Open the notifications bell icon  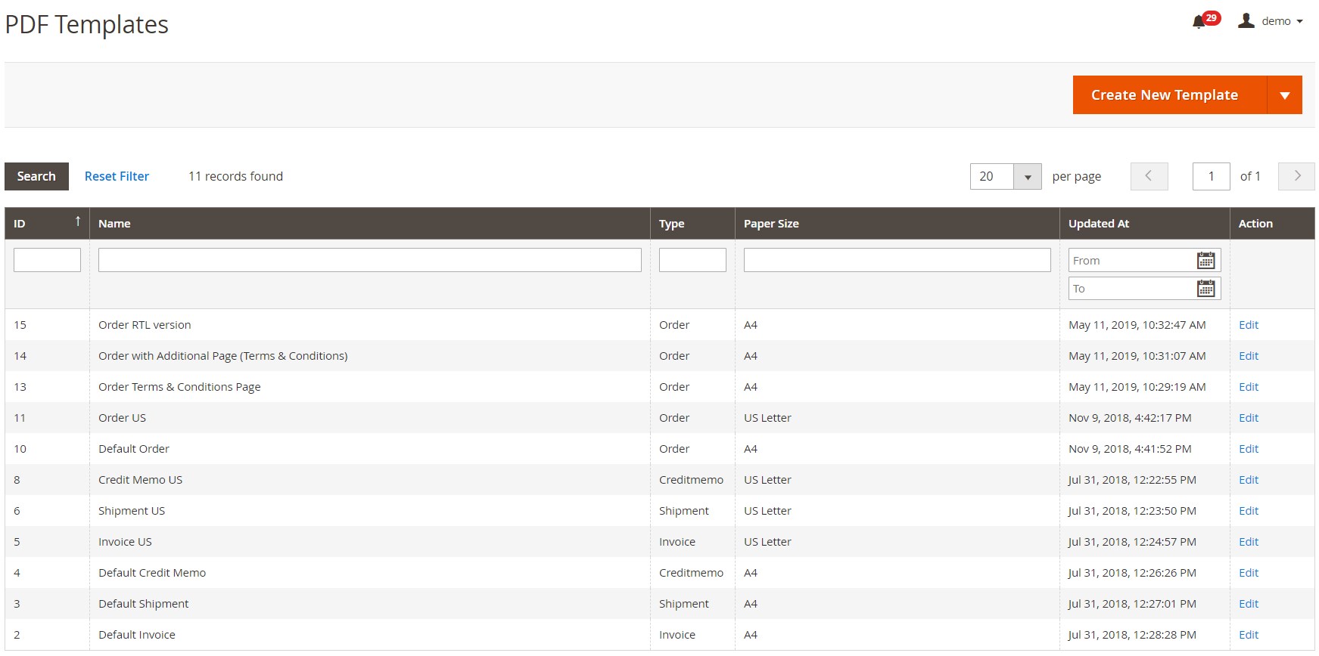(x=1199, y=22)
